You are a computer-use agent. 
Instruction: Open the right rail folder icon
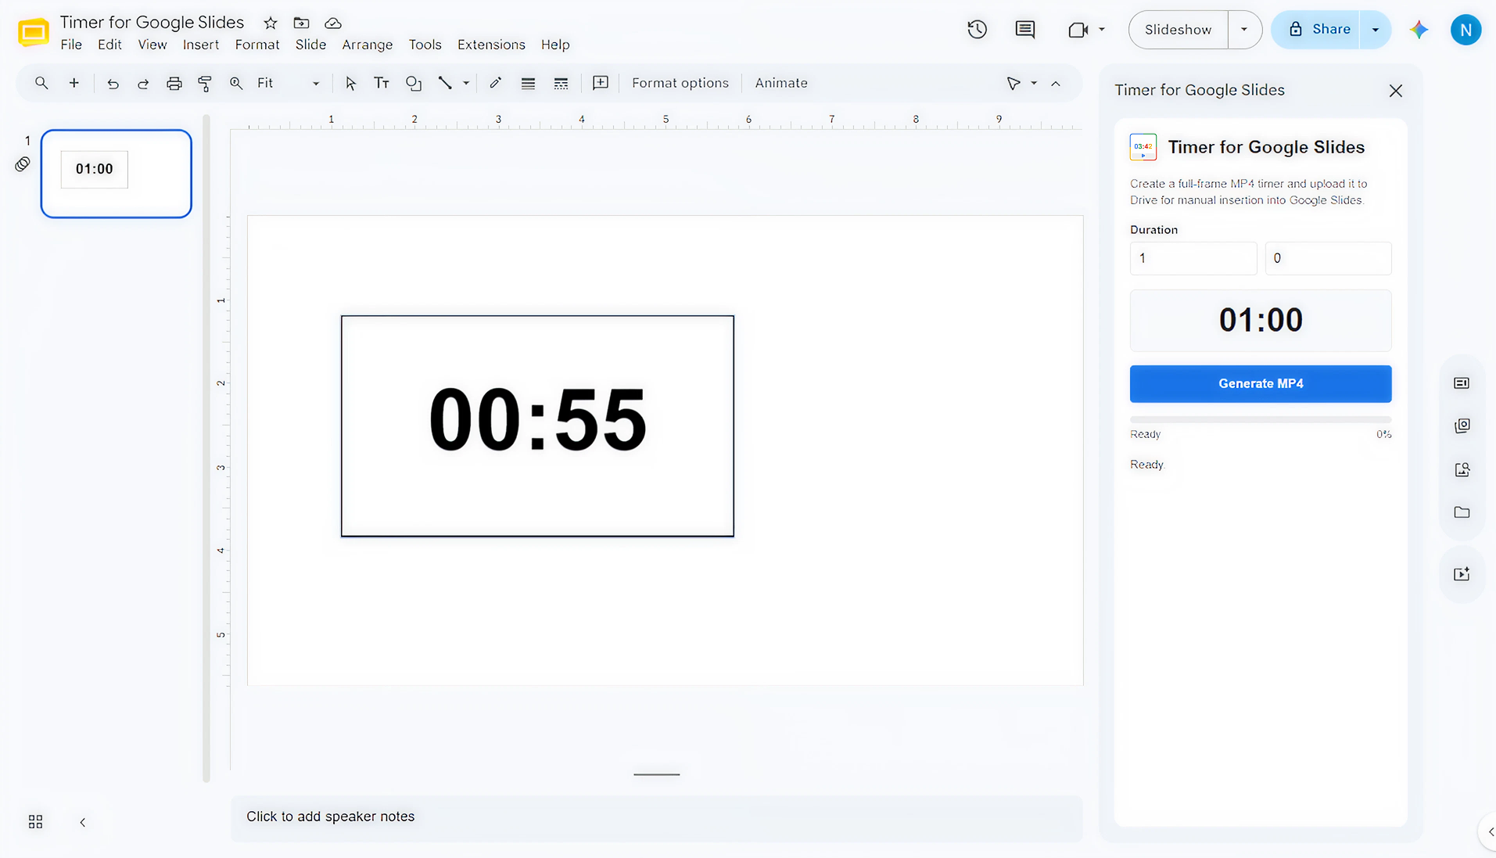[x=1462, y=512]
